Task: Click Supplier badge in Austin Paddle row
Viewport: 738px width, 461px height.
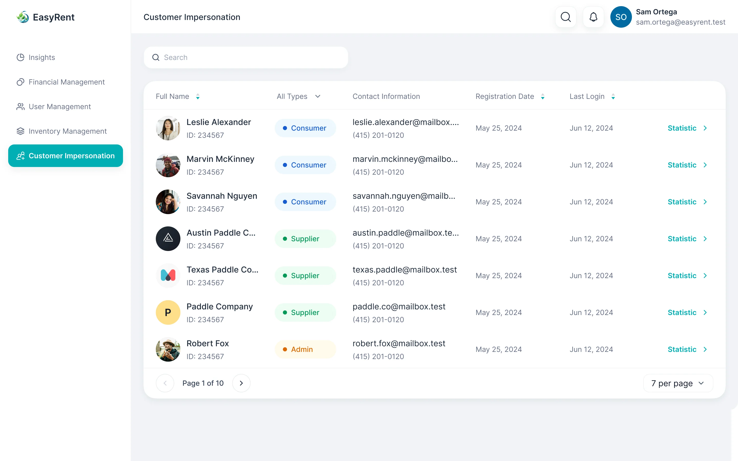Action: [x=305, y=239]
